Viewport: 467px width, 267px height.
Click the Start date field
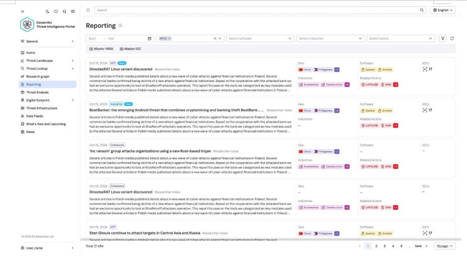click(x=92, y=38)
